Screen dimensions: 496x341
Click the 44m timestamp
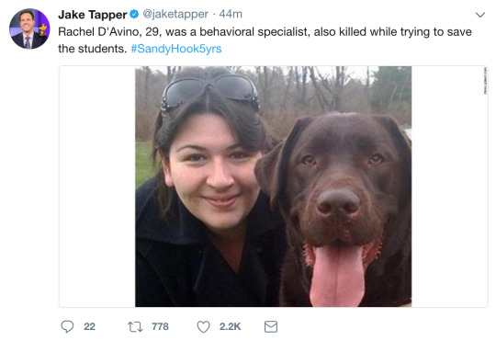point(231,15)
